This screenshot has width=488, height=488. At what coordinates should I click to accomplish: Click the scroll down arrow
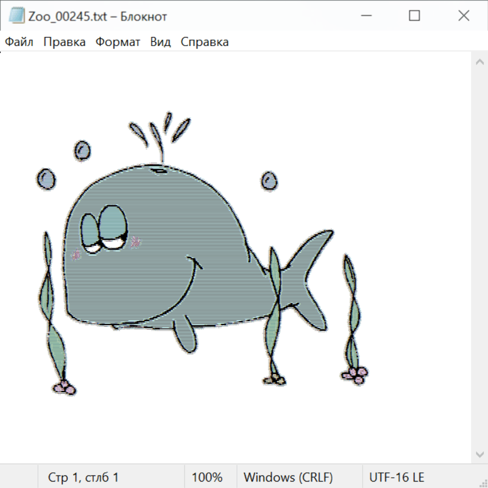coord(479,454)
